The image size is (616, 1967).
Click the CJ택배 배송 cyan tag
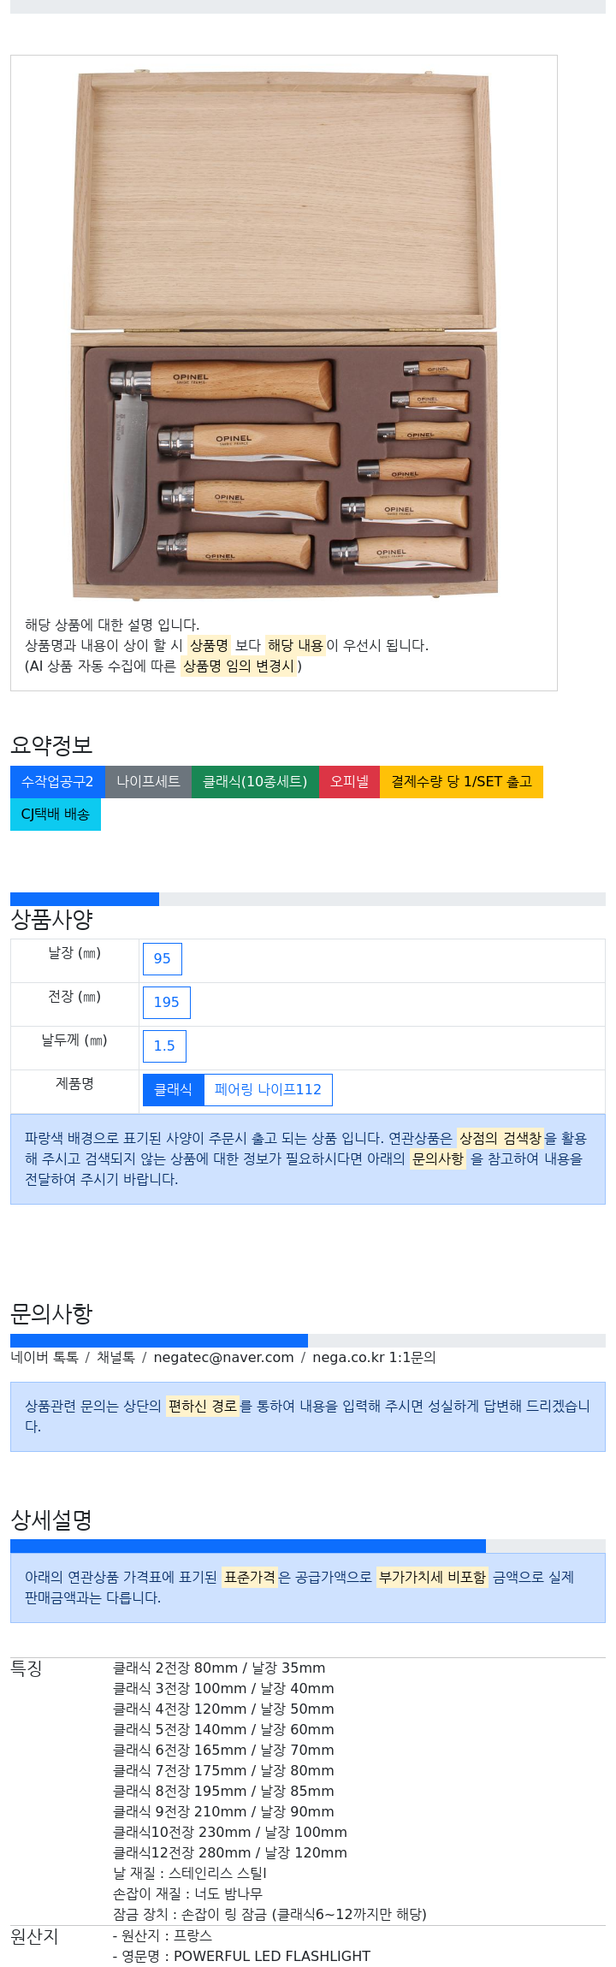coord(56,815)
